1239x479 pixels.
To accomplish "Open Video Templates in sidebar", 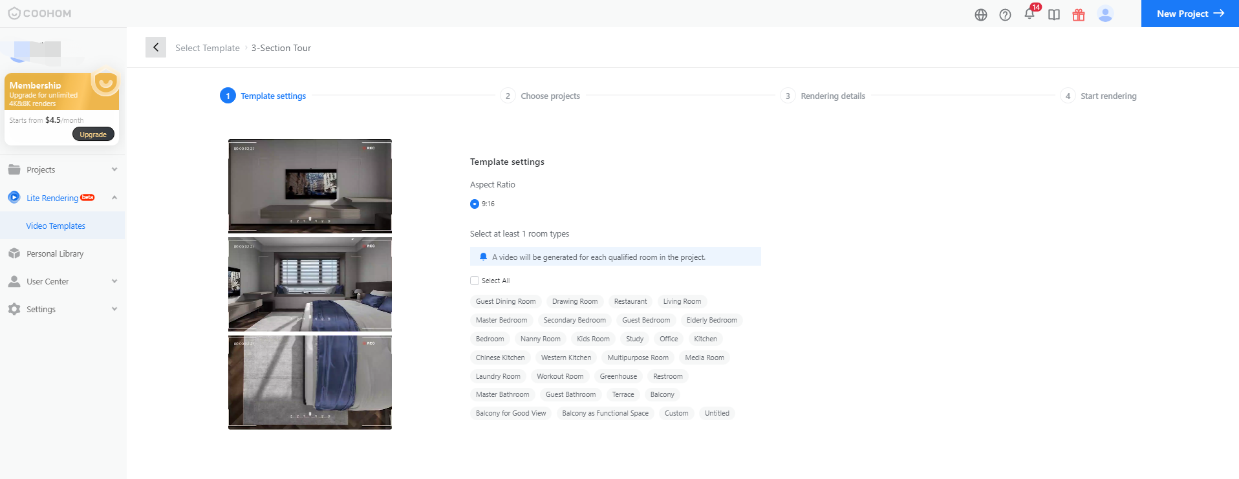I will (x=56, y=226).
